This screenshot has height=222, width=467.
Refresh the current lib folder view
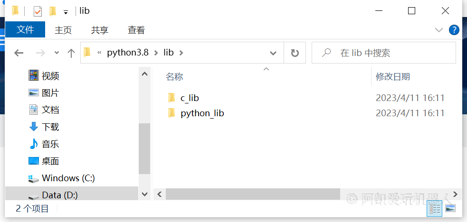click(295, 53)
